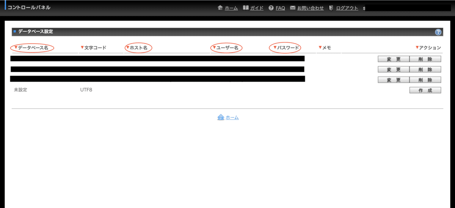
Task: Open the FAQ link
Action: click(280, 8)
